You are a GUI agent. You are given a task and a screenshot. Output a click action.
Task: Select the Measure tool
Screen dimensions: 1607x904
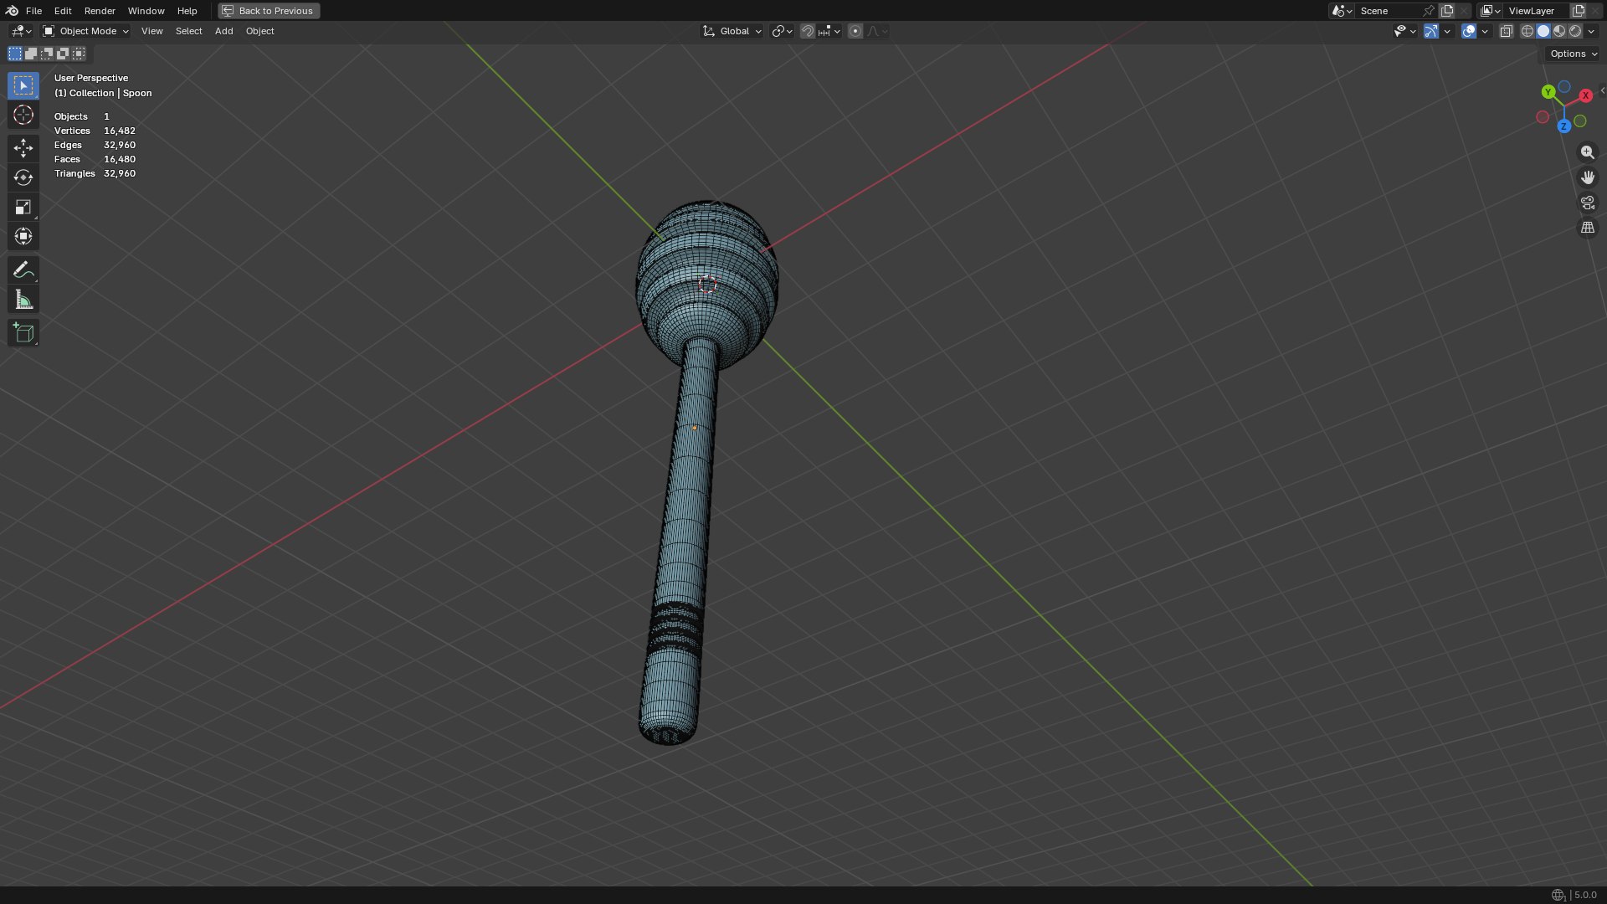[23, 300]
